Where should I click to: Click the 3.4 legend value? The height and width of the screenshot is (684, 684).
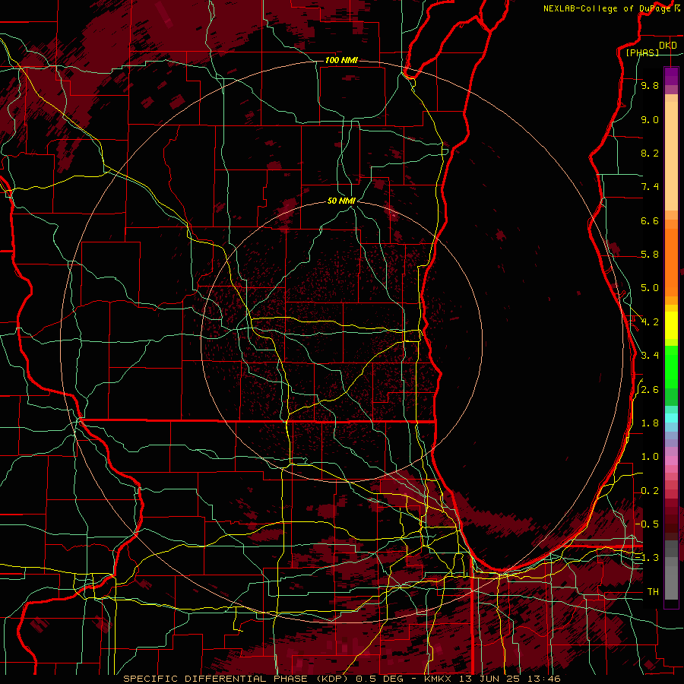(x=650, y=356)
